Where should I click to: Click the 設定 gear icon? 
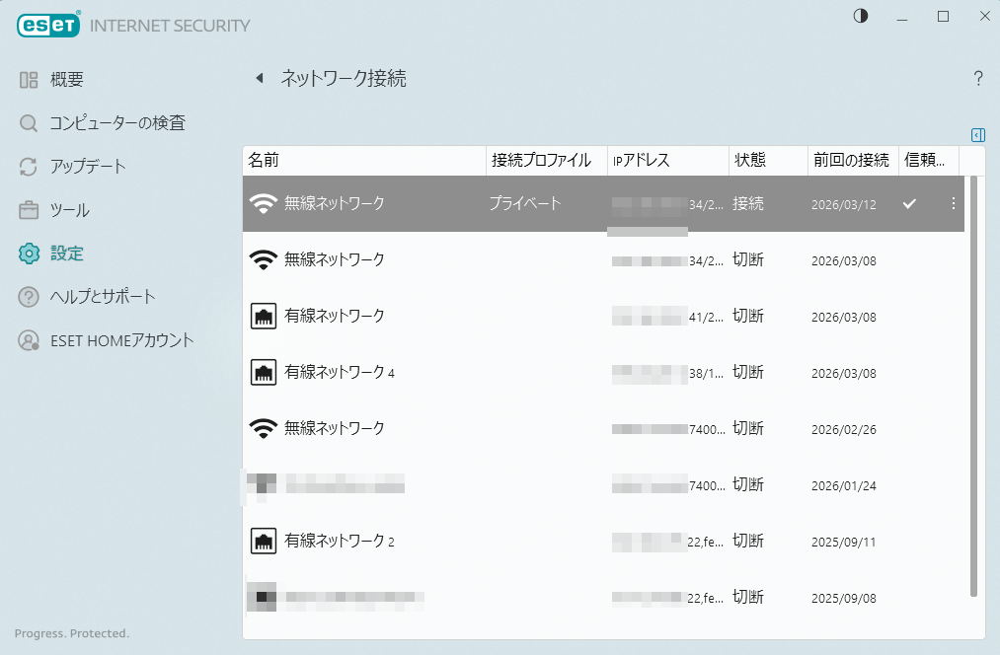tap(29, 254)
